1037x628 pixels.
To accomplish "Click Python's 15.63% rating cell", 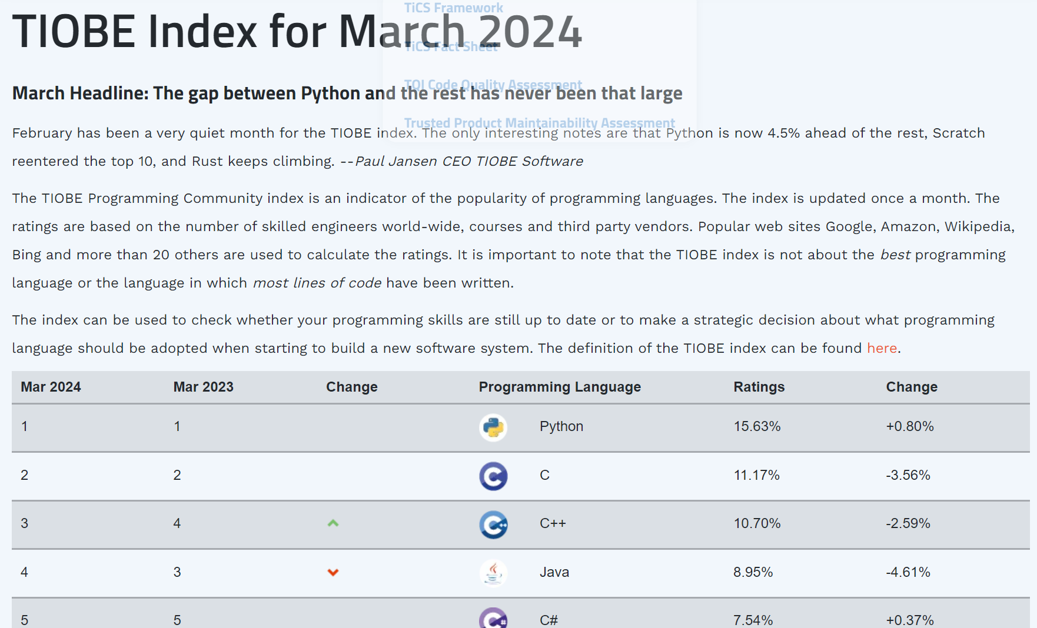I will click(757, 426).
